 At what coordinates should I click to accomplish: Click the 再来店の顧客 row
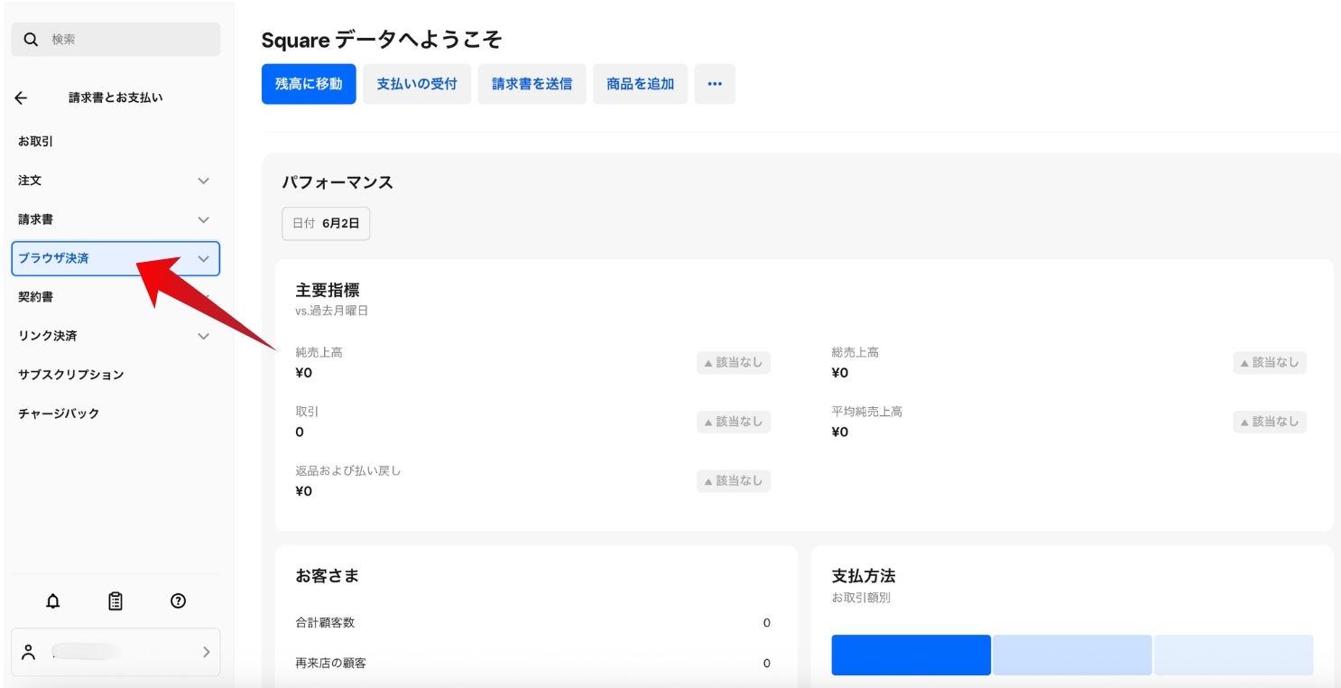[x=533, y=664]
